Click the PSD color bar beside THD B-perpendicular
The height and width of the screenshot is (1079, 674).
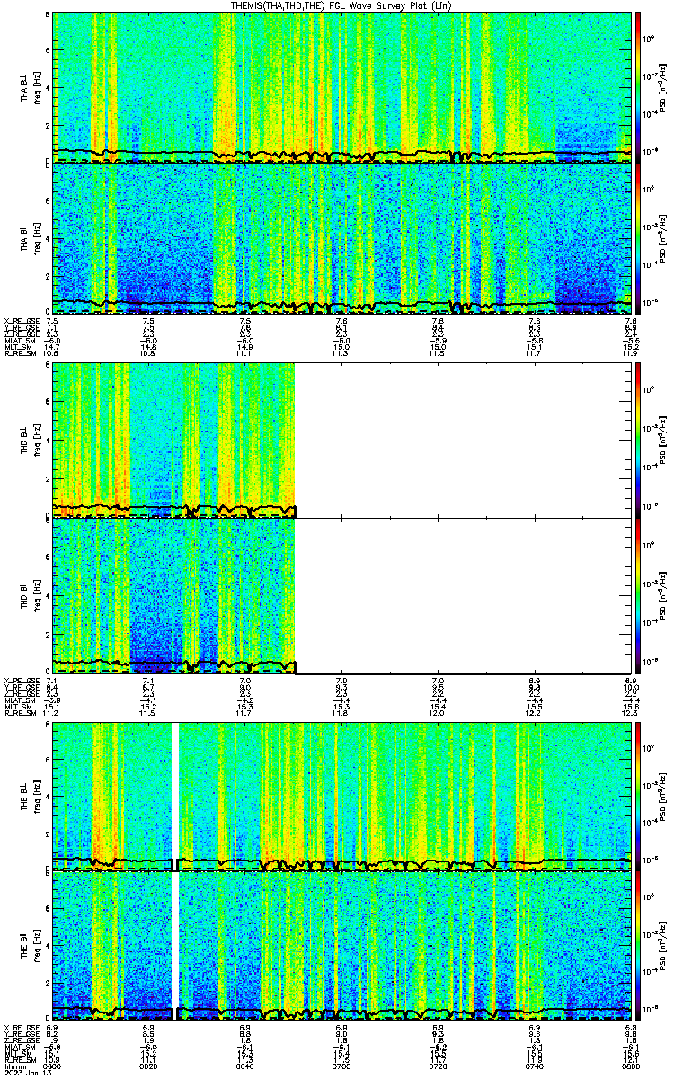(x=638, y=440)
